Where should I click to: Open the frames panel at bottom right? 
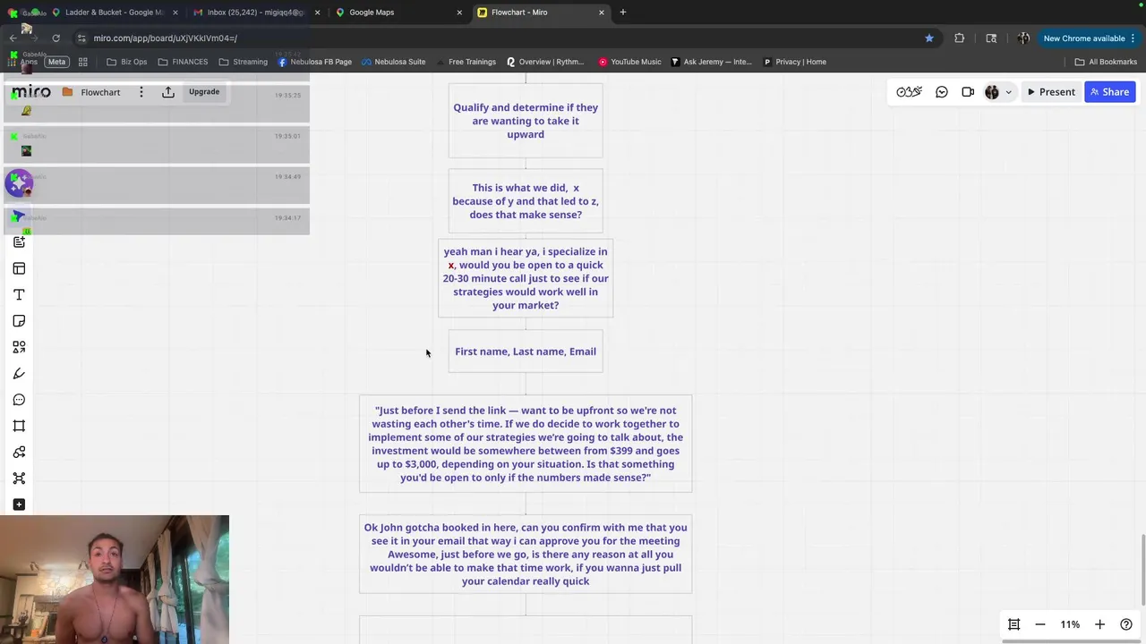pos(1013,624)
